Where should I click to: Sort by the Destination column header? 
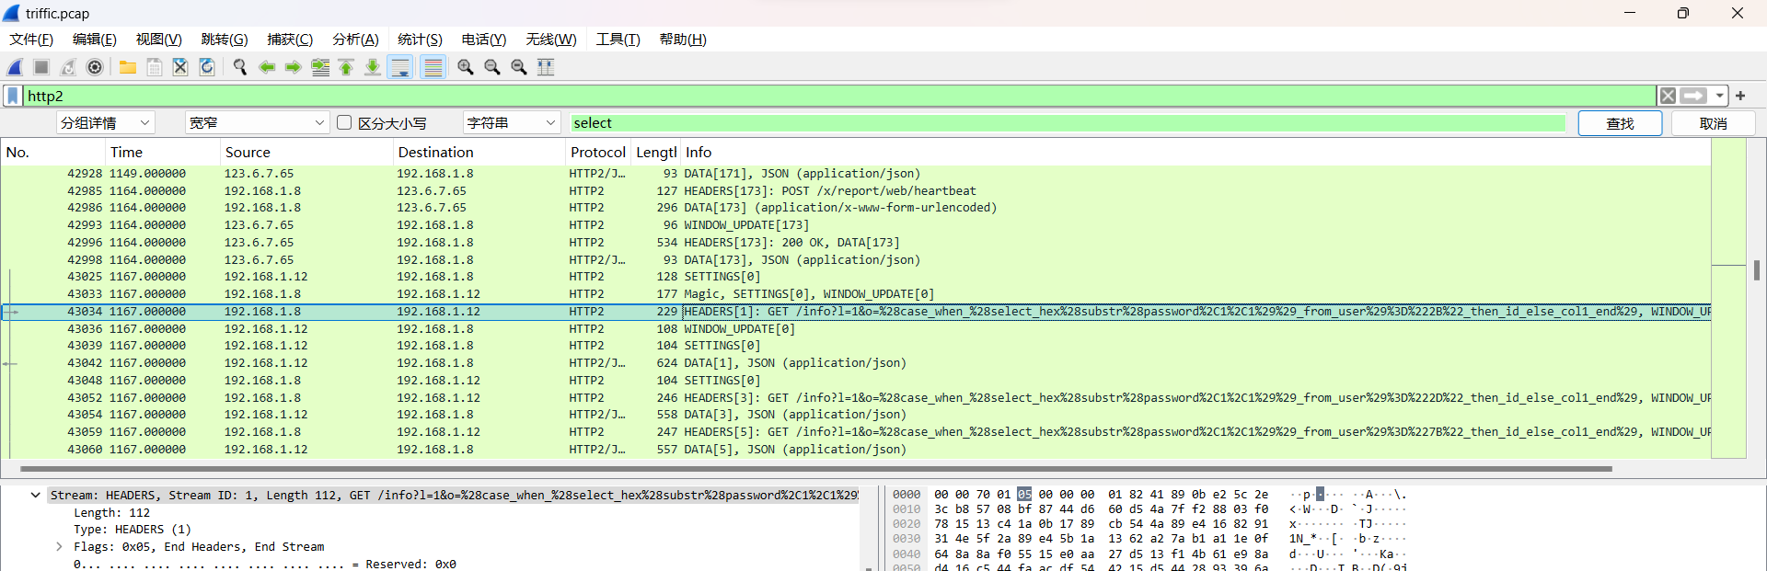click(x=479, y=153)
